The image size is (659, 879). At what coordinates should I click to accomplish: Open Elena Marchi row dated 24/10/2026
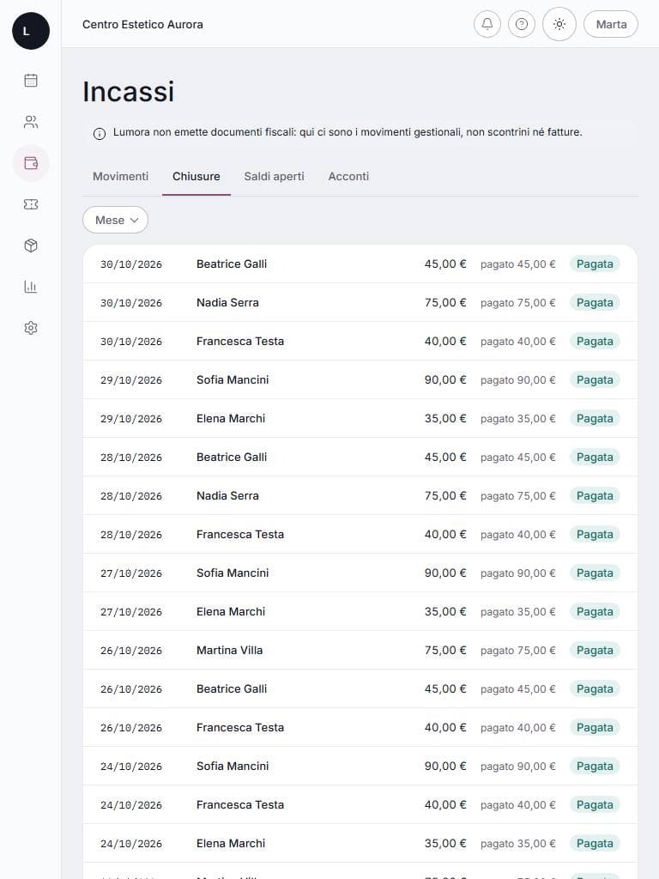pyautogui.click(x=360, y=845)
